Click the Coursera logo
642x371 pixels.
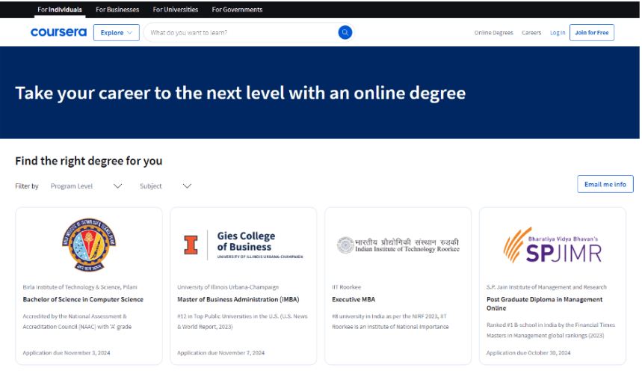pyautogui.click(x=58, y=32)
